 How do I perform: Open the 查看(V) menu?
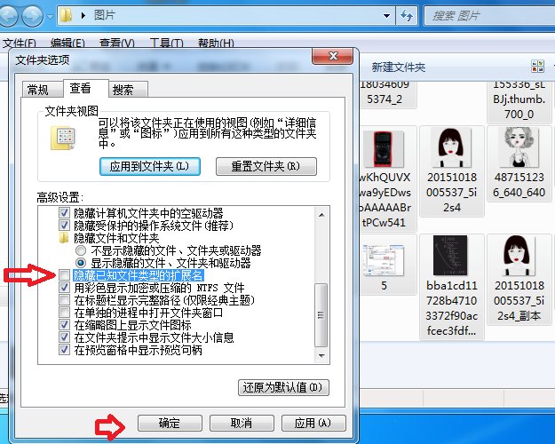click(117, 44)
